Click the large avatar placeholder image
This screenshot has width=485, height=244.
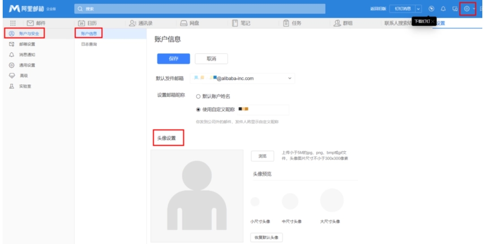click(x=197, y=196)
